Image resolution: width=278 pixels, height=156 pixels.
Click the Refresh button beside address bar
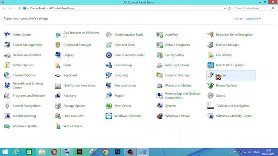[229, 8]
